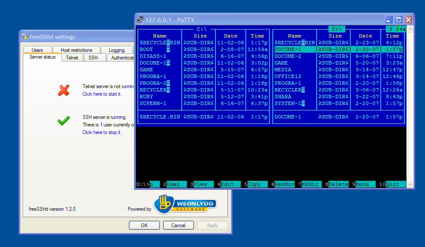Click the Name column header in the C:\ panel

pyautogui.click(x=160, y=36)
